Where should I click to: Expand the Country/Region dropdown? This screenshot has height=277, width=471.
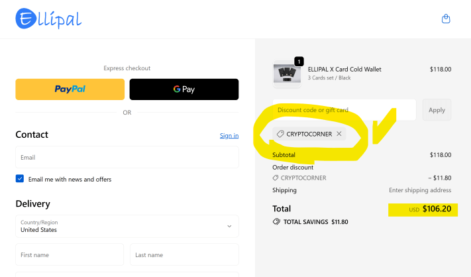(127, 226)
